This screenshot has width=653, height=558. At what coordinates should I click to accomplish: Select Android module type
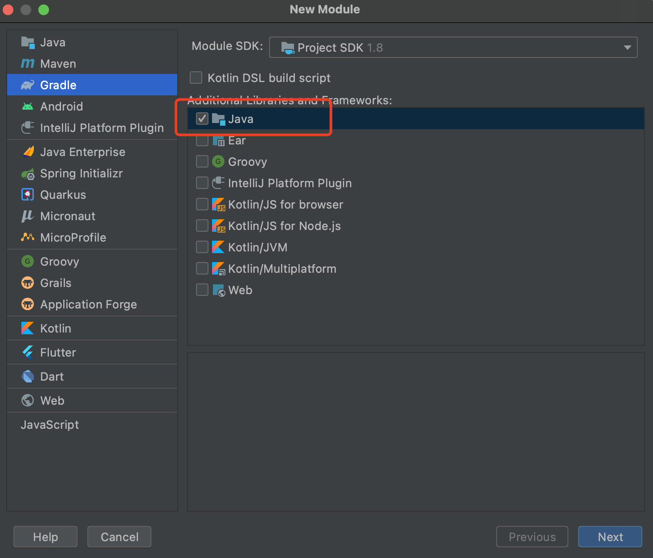(92, 107)
